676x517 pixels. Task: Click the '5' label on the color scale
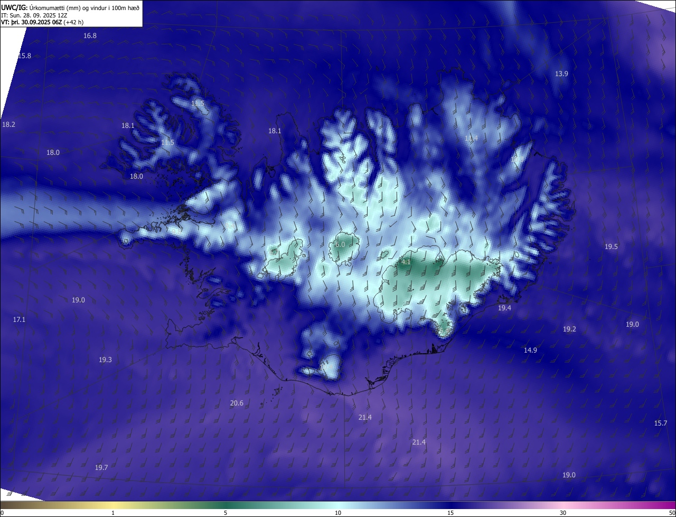(x=226, y=513)
